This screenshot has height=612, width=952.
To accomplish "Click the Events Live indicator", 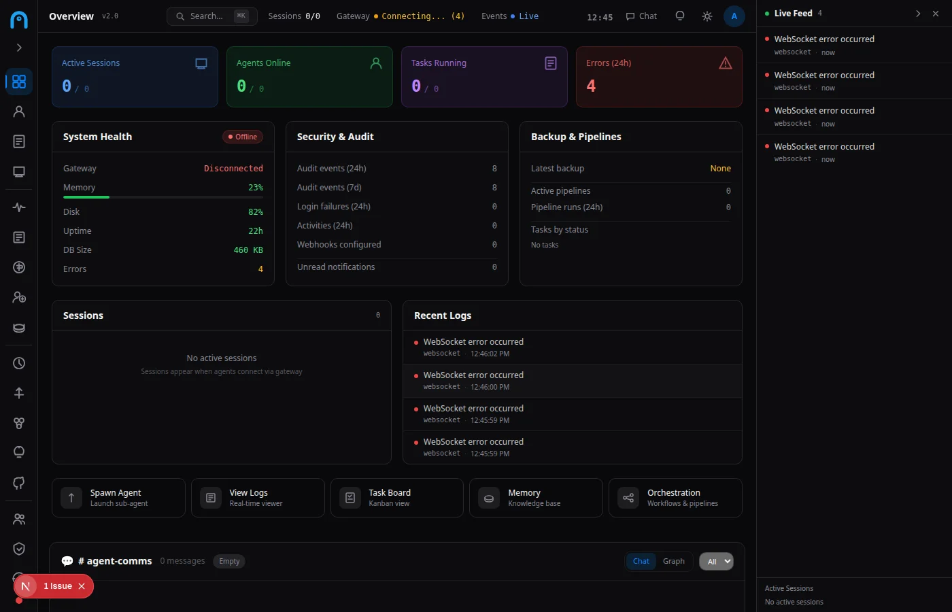I will (510, 16).
